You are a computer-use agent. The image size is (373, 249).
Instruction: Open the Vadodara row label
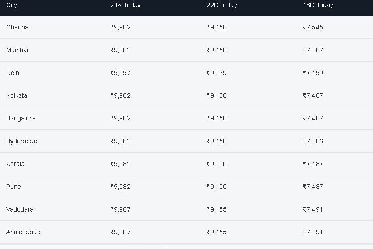(20, 209)
